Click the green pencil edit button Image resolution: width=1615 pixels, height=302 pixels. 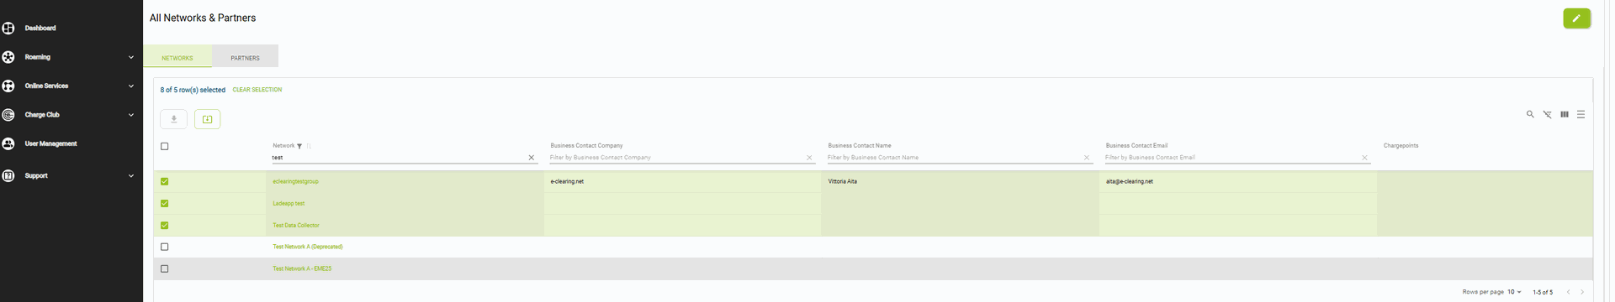pos(1576,18)
